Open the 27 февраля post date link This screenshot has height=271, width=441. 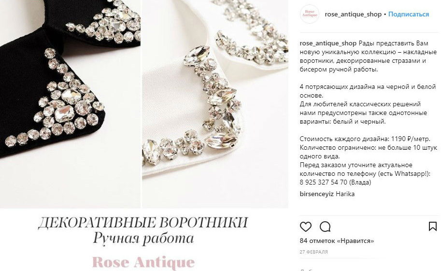(313, 252)
